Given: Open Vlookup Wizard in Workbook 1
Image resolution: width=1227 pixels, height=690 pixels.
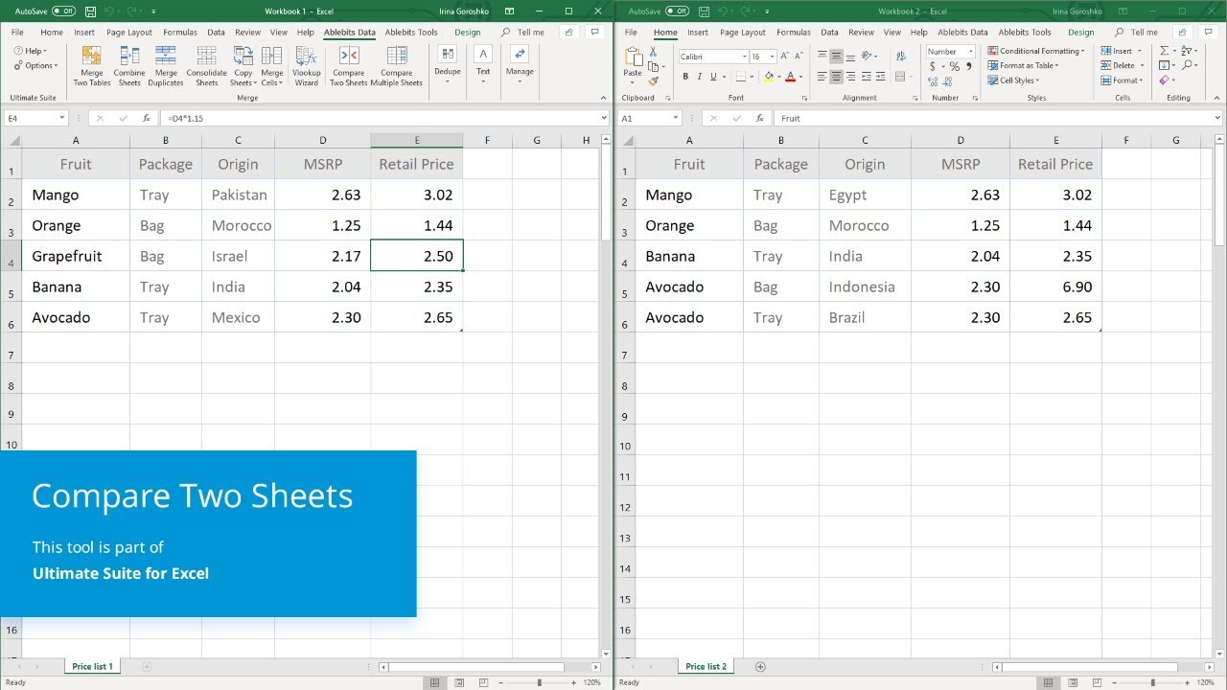Looking at the screenshot, I should pos(307,66).
